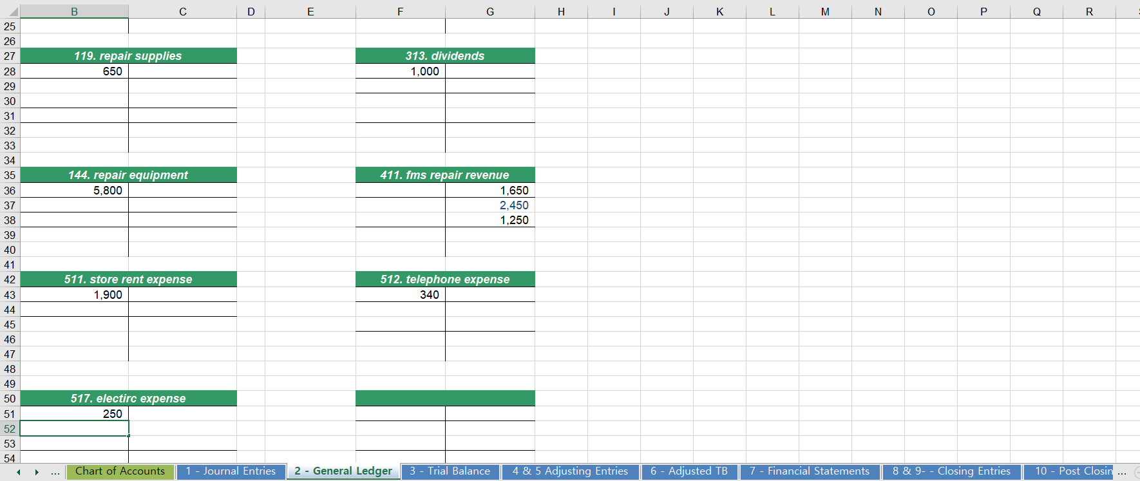
Task: Select column B by its header
Action: pyautogui.click(x=74, y=12)
